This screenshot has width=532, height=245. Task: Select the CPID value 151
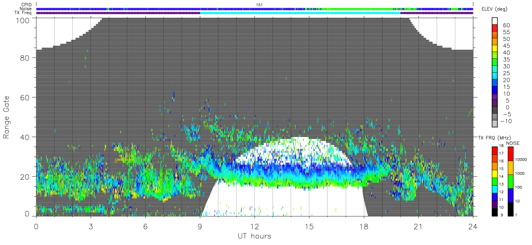pyautogui.click(x=259, y=5)
